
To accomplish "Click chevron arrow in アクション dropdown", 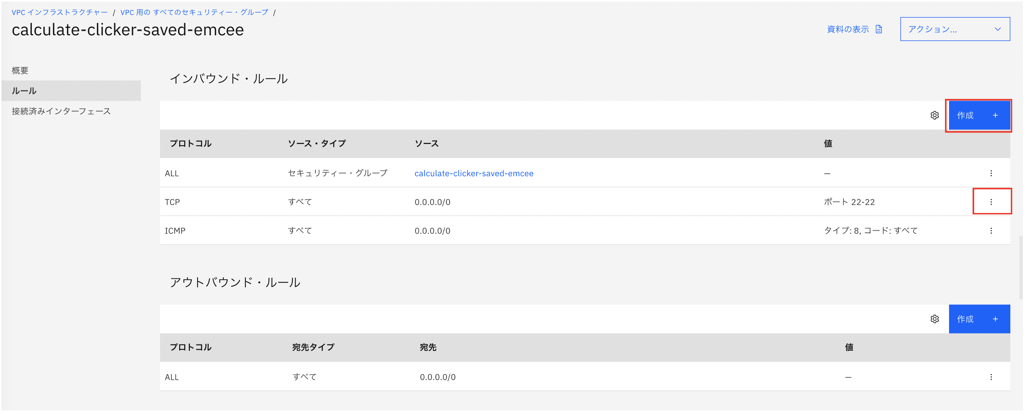I will point(997,29).
